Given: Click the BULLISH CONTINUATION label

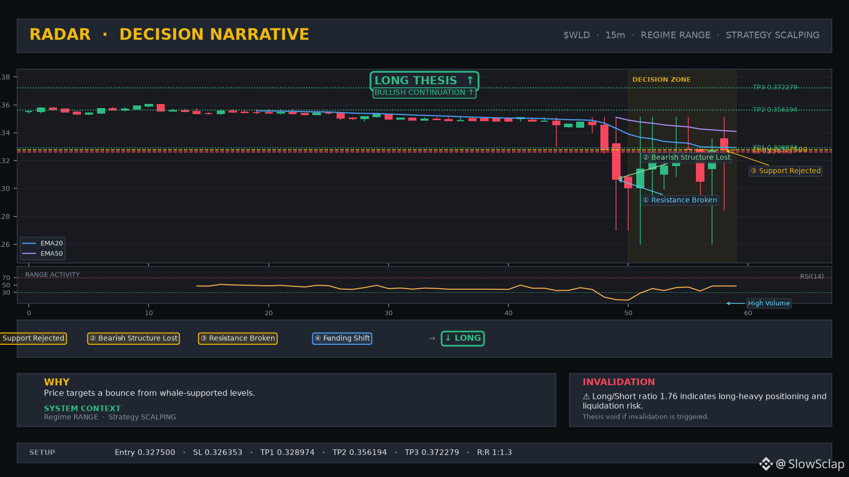Looking at the screenshot, I should [424, 93].
